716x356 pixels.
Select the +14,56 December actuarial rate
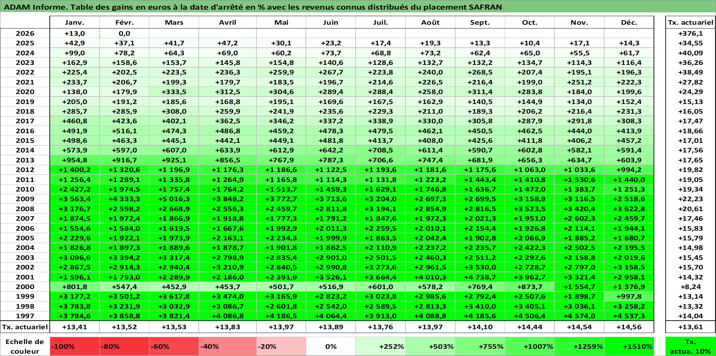(629, 327)
